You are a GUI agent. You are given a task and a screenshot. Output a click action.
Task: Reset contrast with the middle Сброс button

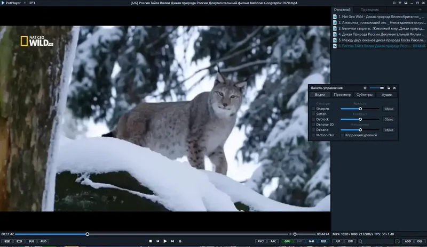click(x=389, y=119)
